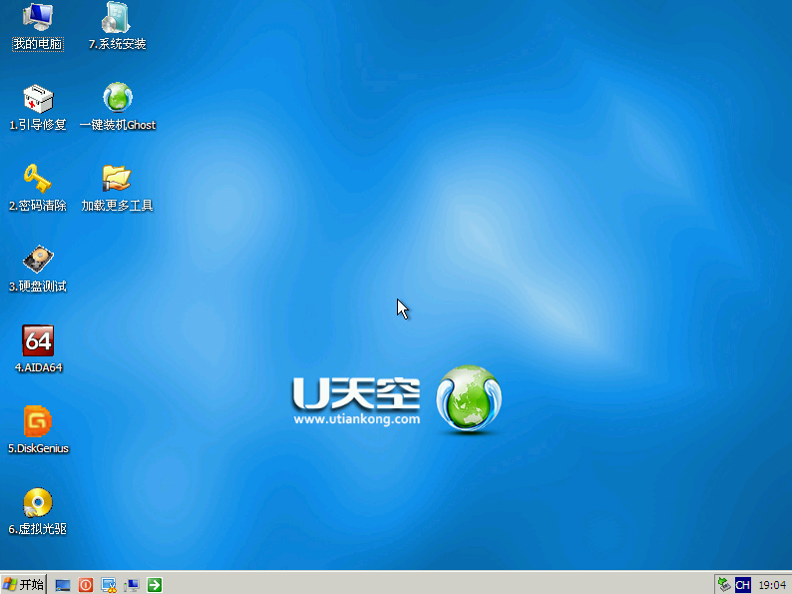Select the 3.硬盘测试 hard disk icon
The width and height of the screenshot is (792, 594).
(x=38, y=260)
